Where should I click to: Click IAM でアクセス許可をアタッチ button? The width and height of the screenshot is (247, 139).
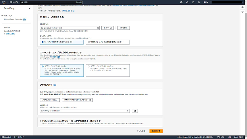click(x=77, y=100)
